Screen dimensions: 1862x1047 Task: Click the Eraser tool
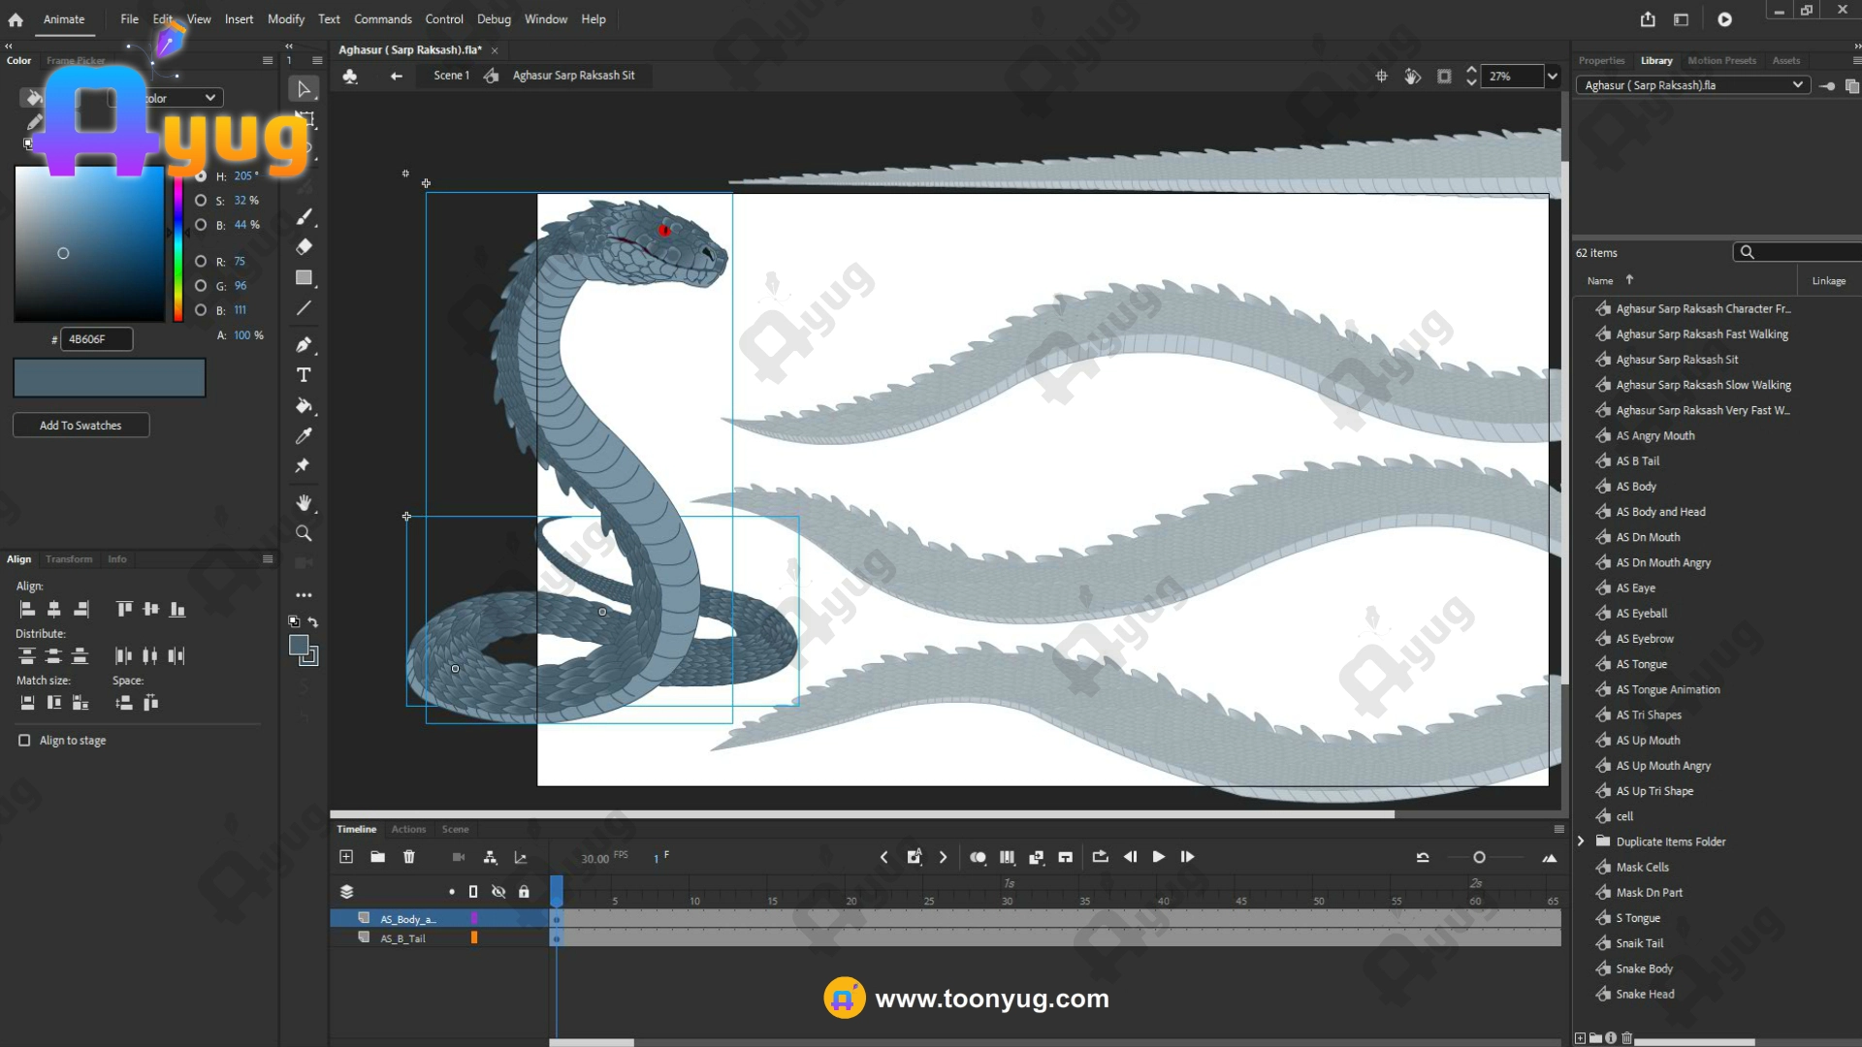[304, 247]
